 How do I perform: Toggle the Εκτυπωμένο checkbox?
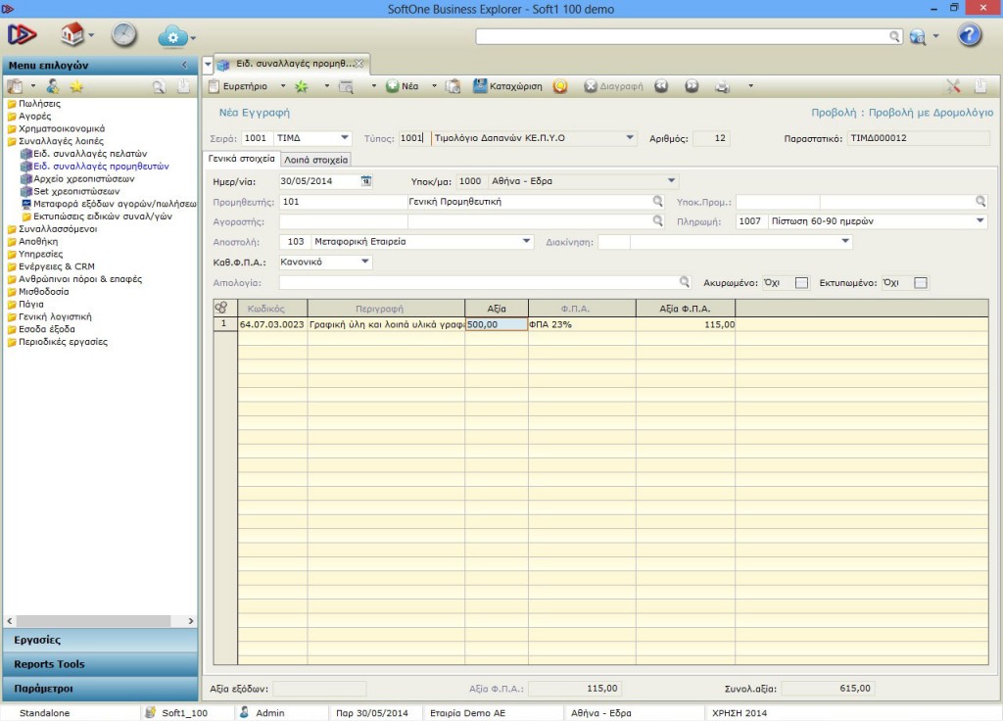click(921, 283)
